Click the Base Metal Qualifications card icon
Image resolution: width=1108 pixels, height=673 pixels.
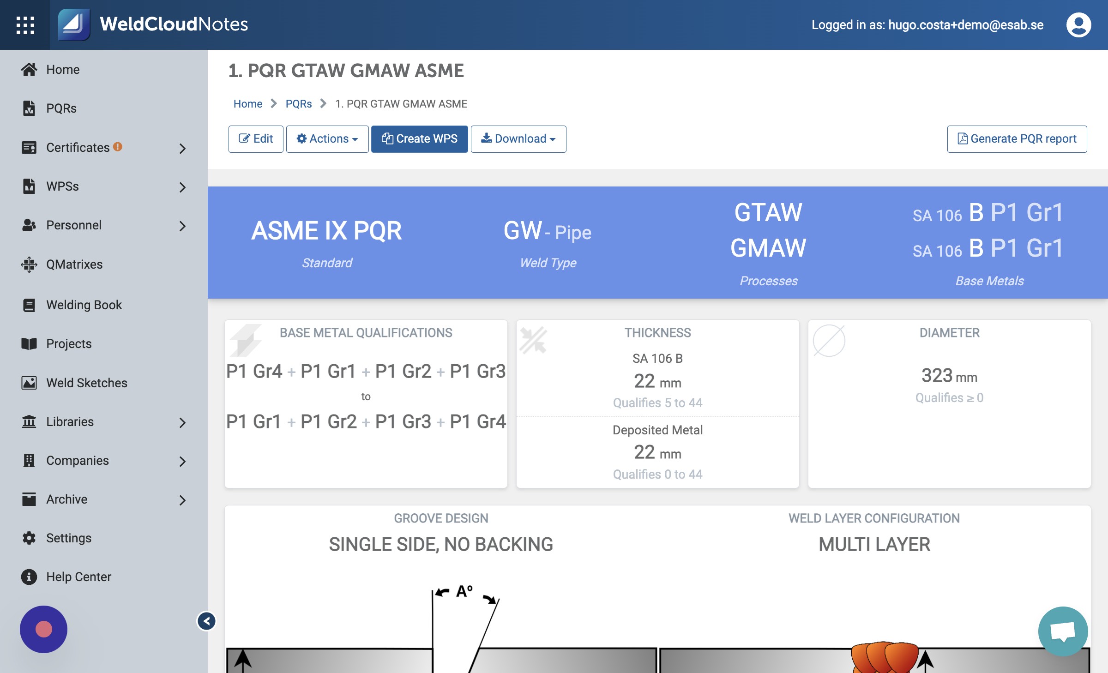pos(246,341)
